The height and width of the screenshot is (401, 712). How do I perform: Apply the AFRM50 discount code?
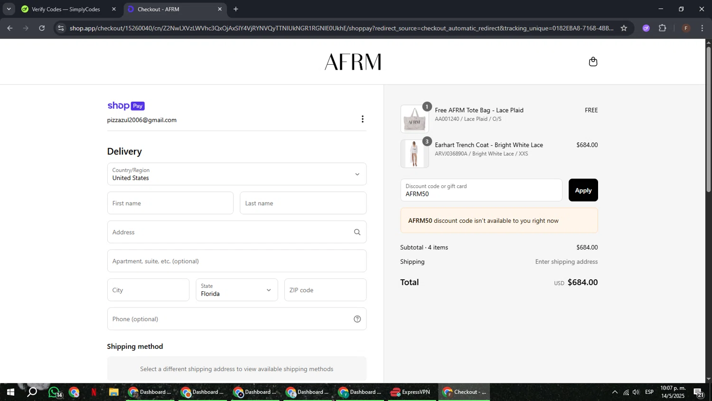[583, 190]
